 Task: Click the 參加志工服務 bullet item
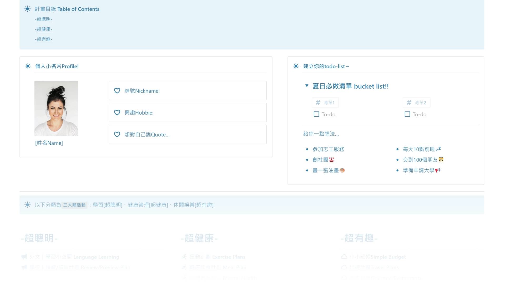point(328,149)
